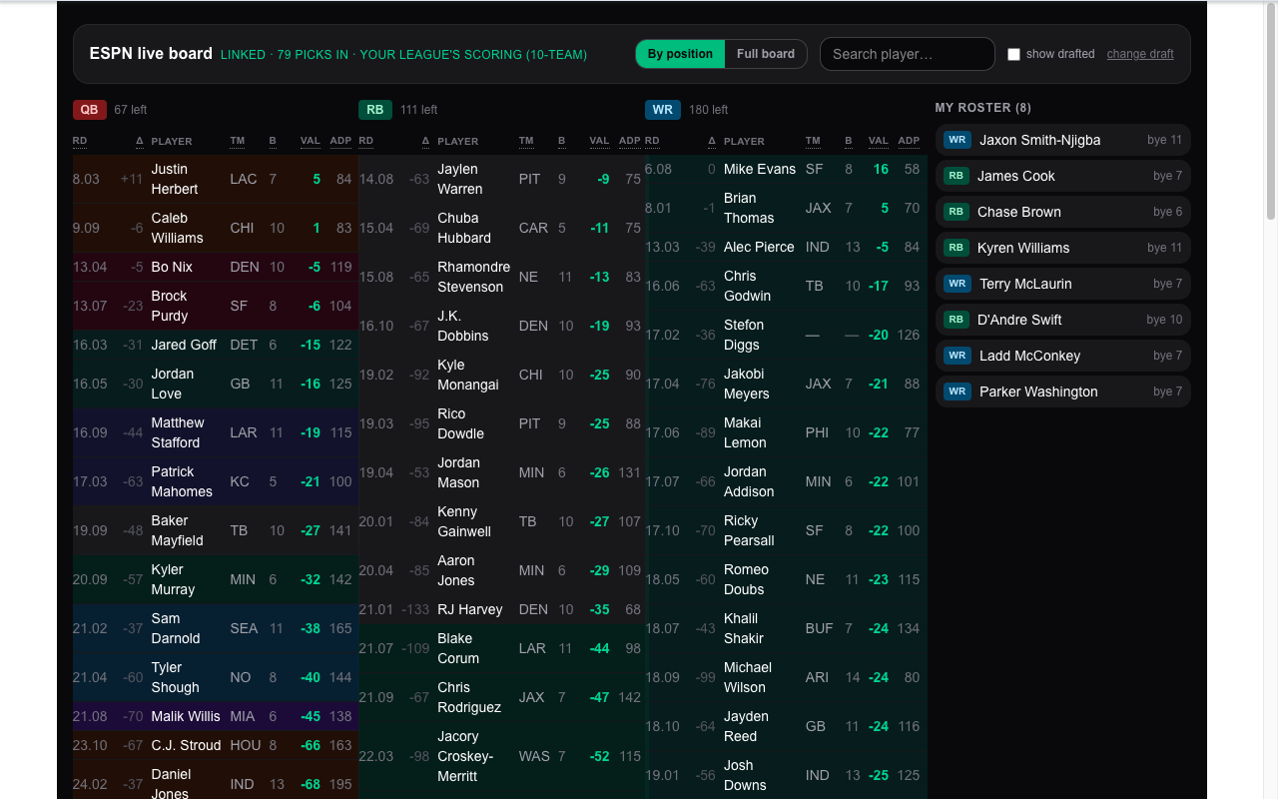Sort RB column by TM header
Image resolution: width=1278 pixels, height=799 pixels.
(x=526, y=141)
